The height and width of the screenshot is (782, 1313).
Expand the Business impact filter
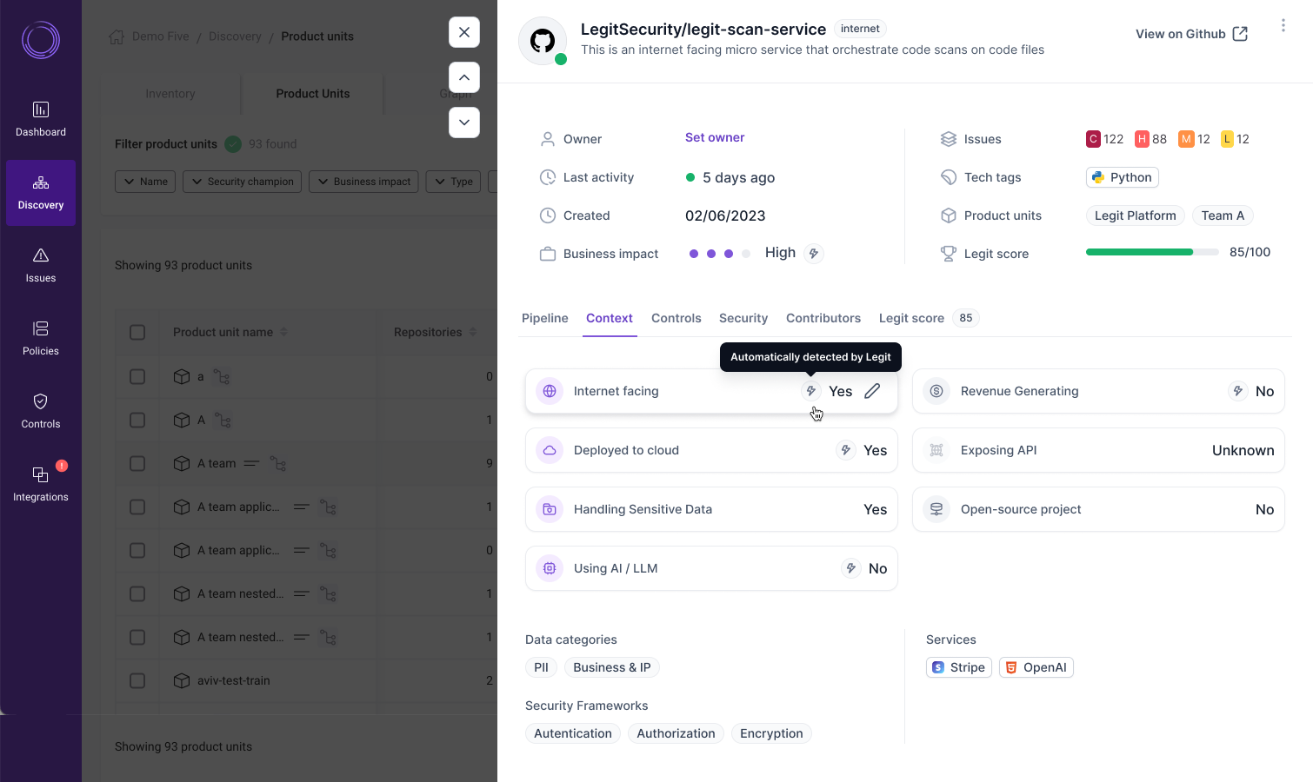pos(363,181)
